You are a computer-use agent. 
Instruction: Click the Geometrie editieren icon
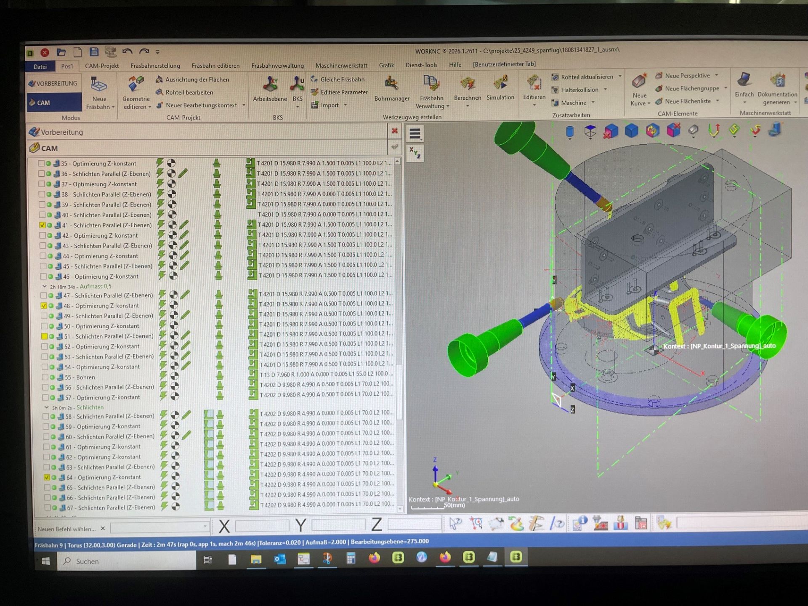pos(136,93)
